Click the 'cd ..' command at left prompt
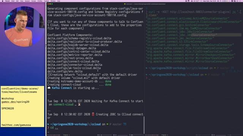Viewport: 243px width, 136px height. coord(54,128)
